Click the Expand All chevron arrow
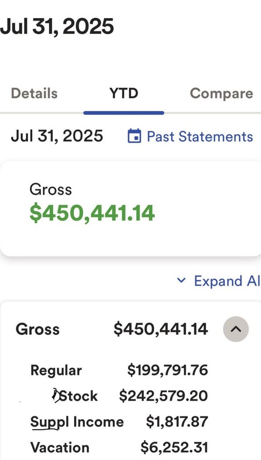 click(181, 280)
